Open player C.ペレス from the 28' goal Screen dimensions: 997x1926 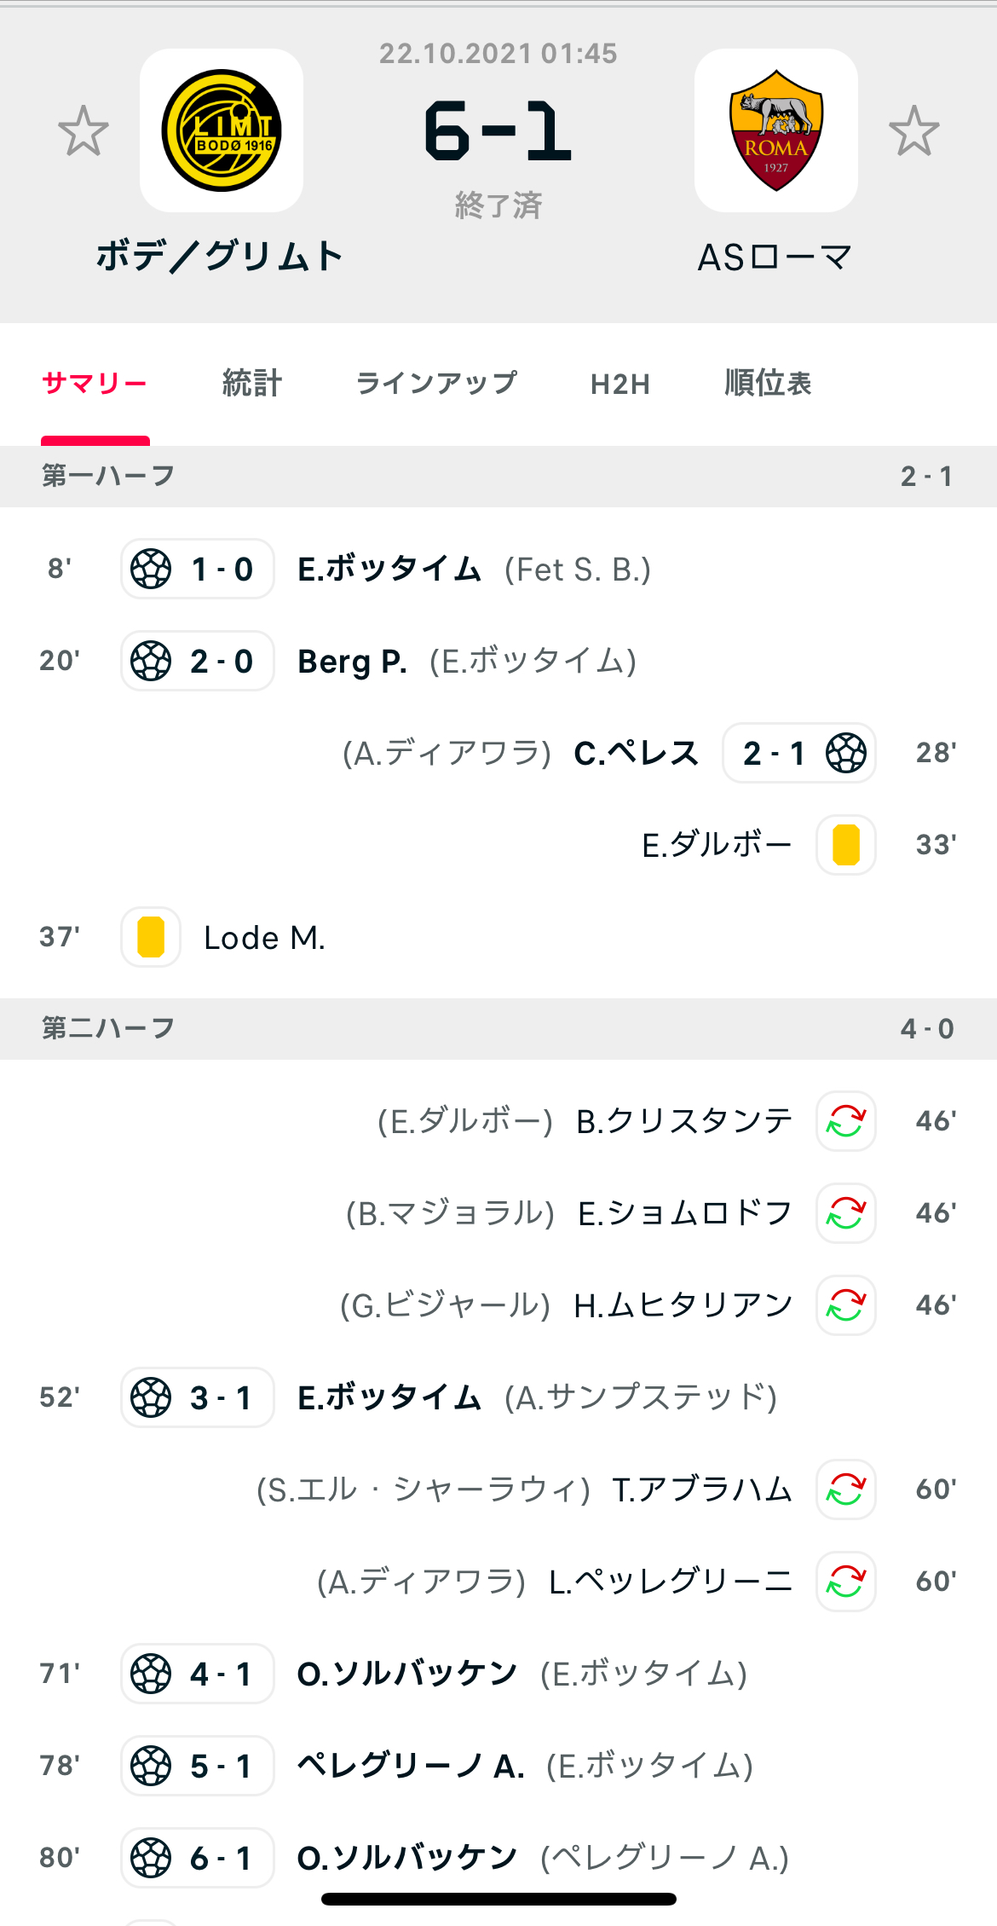(x=636, y=754)
